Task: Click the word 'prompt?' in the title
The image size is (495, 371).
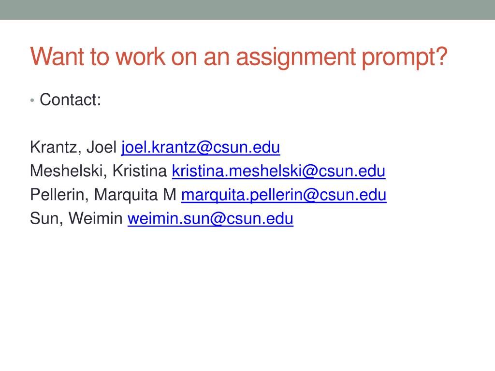Action: click(405, 57)
